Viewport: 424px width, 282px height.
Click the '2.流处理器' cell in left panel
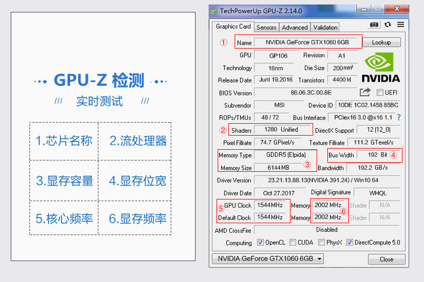pyautogui.click(x=135, y=141)
